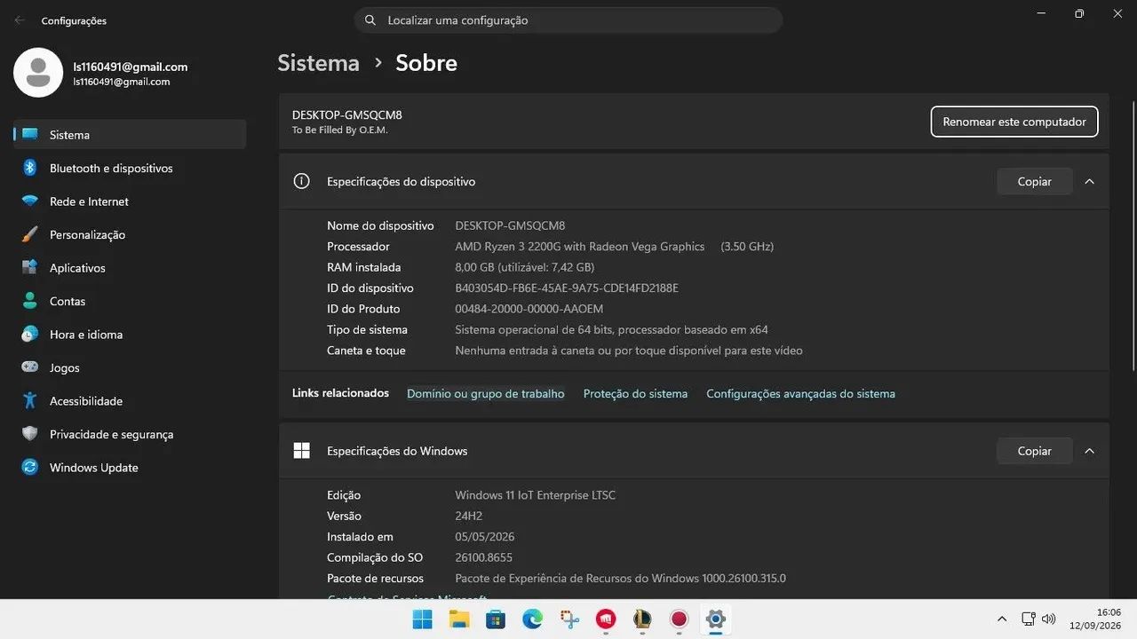This screenshot has width=1137, height=639.
Task: Navigate to Sistema in the breadcrumb
Action: point(318,63)
